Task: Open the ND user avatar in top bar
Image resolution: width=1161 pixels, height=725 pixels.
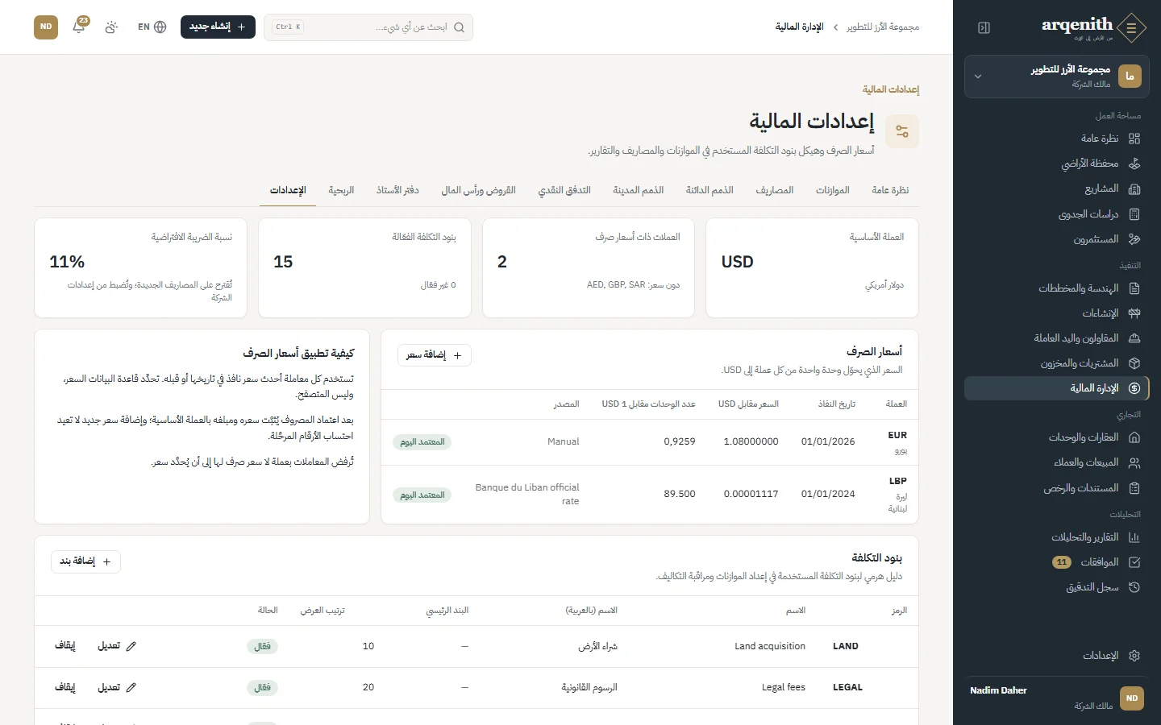Action: click(46, 27)
